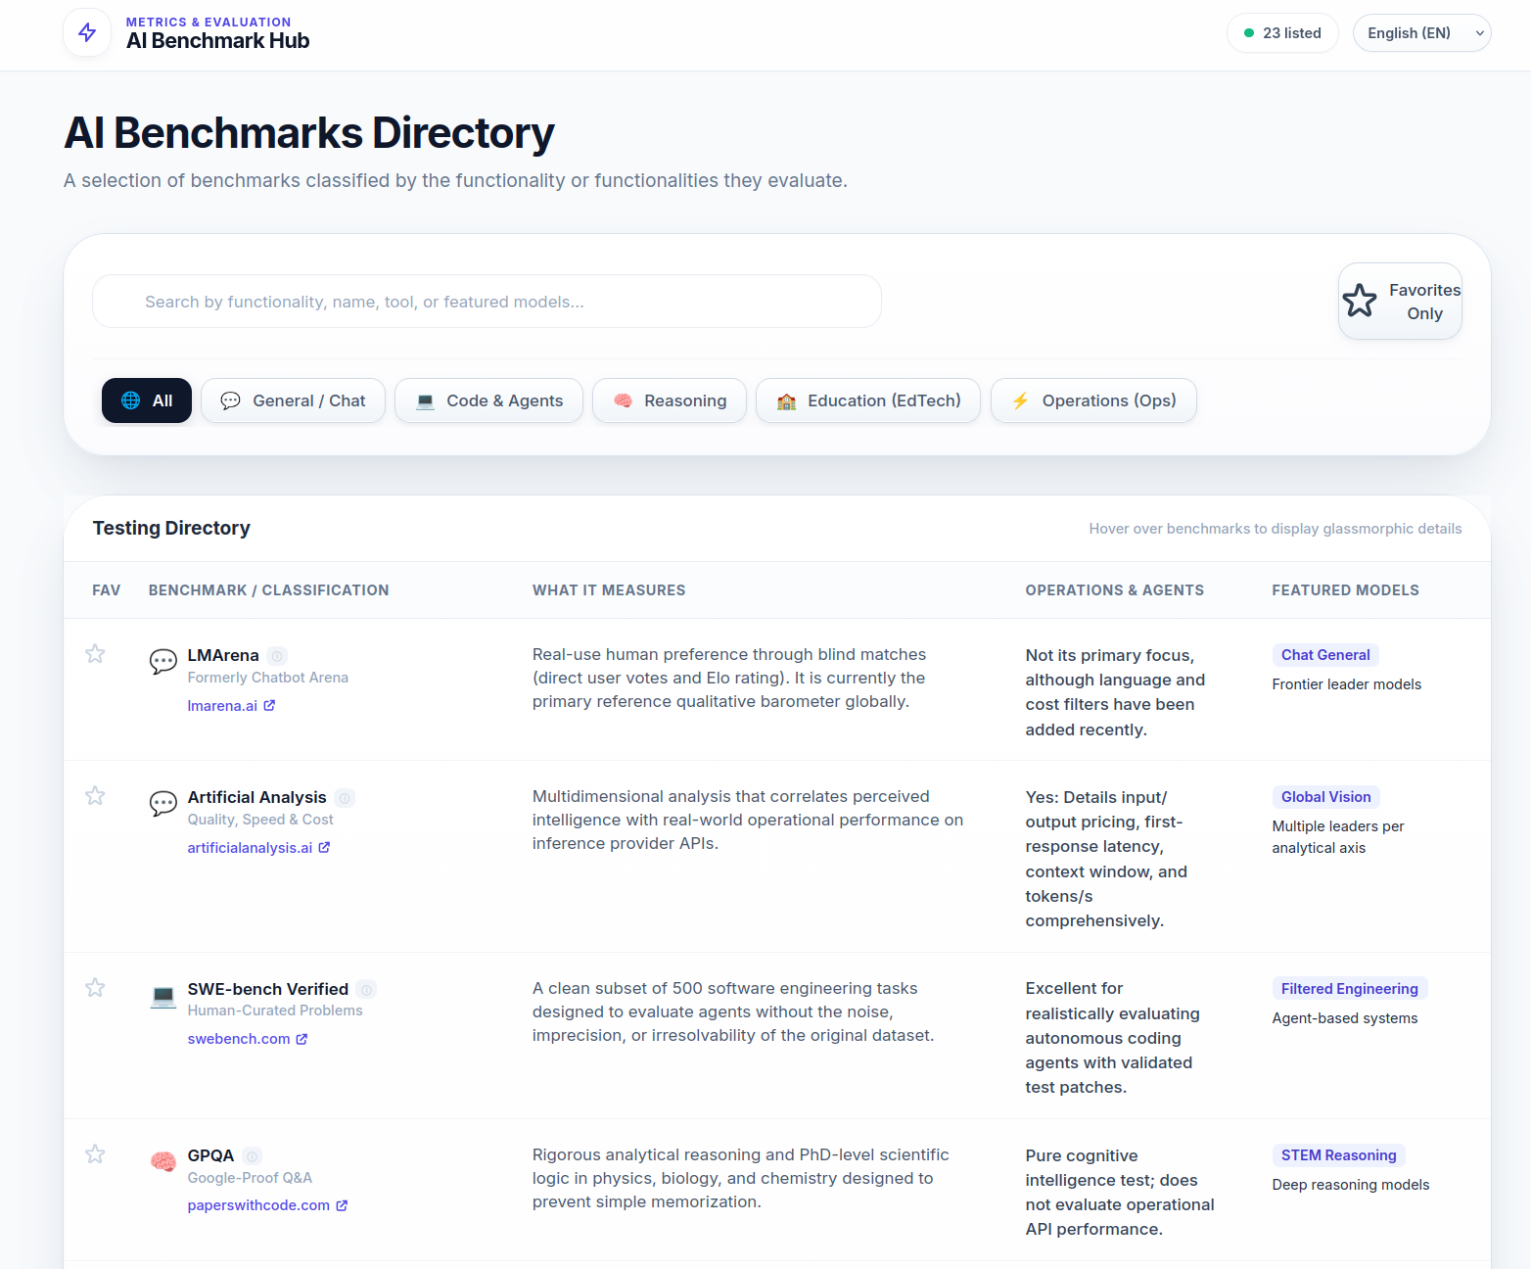Click the chat bubble icon for Artificial Analysis
Screen dimensions: 1531x1269
[x=162, y=804]
